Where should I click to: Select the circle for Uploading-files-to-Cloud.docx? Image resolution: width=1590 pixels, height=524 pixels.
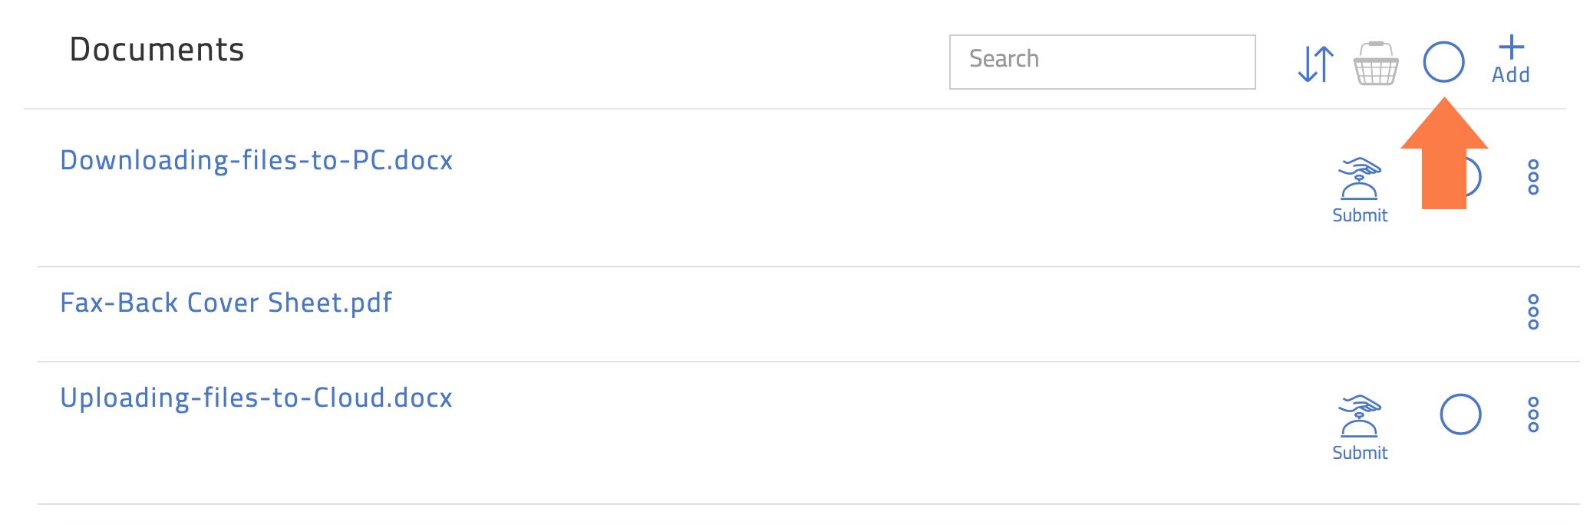click(x=1460, y=414)
